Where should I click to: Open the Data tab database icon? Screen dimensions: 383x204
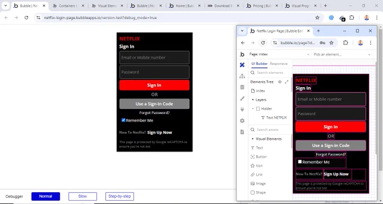click(242, 87)
